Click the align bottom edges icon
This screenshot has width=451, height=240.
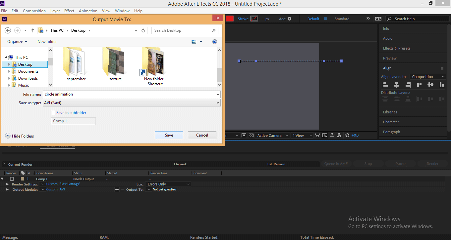click(441, 85)
